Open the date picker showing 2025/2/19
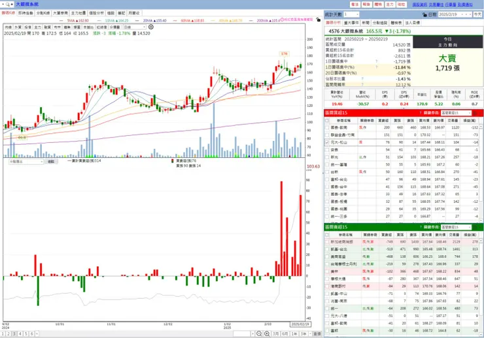The height and width of the screenshot is (338, 484). (455, 14)
